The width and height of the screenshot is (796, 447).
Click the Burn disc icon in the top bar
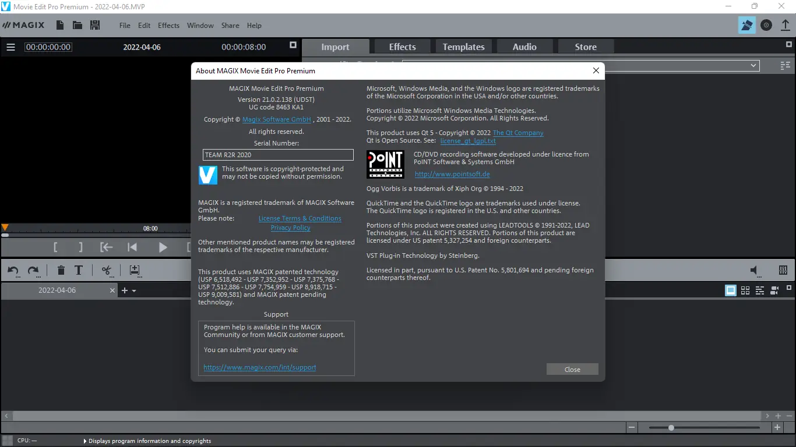[765, 25]
